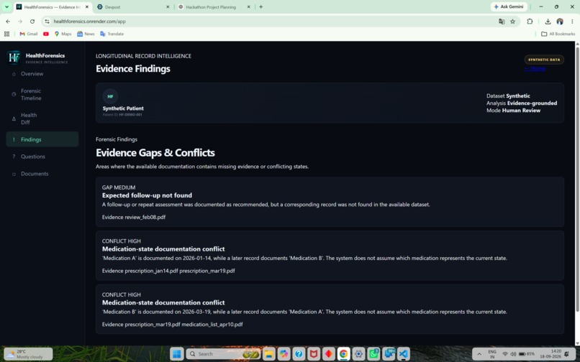This screenshot has width=580, height=362.
Task: Click the 'GAP MEDIUM' label
Action: pyautogui.click(x=119, y=187)
